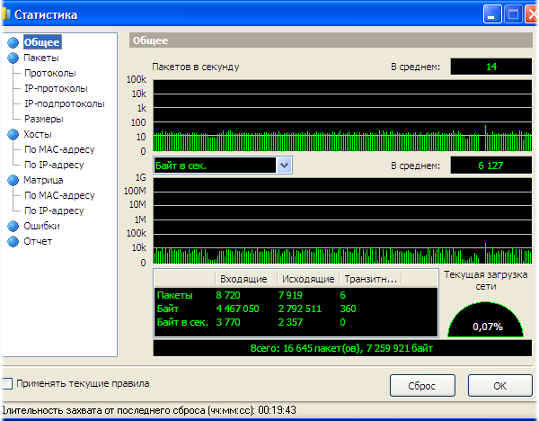Viewport: 539px width, 421px height.
Task: Click the Общее panel header
Action: [331, 40]
